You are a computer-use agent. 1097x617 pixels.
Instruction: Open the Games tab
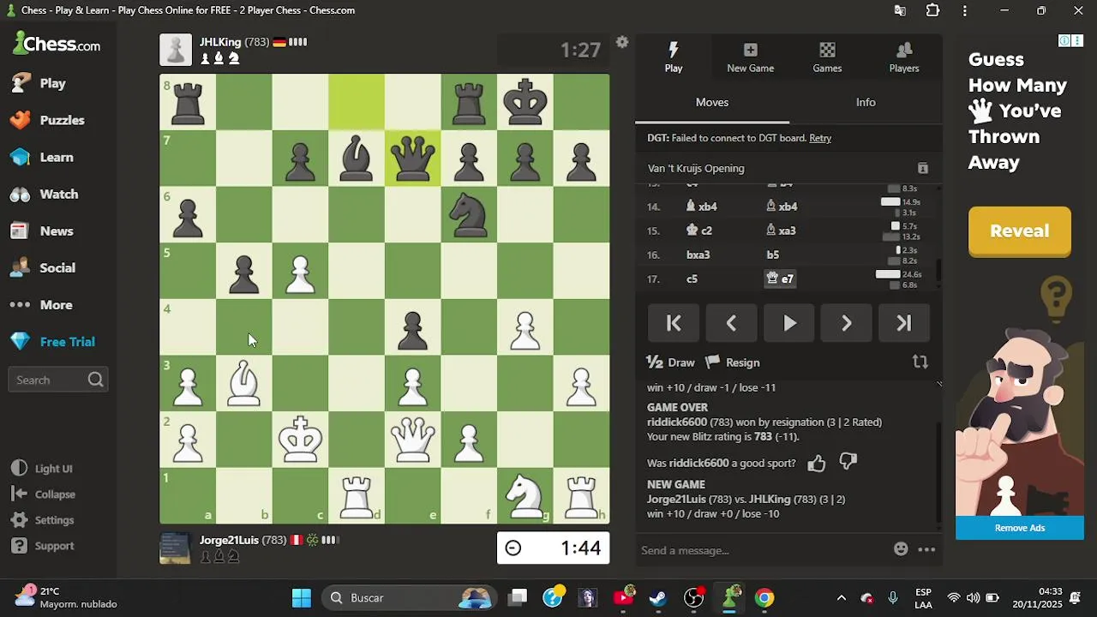coord(827,57)
